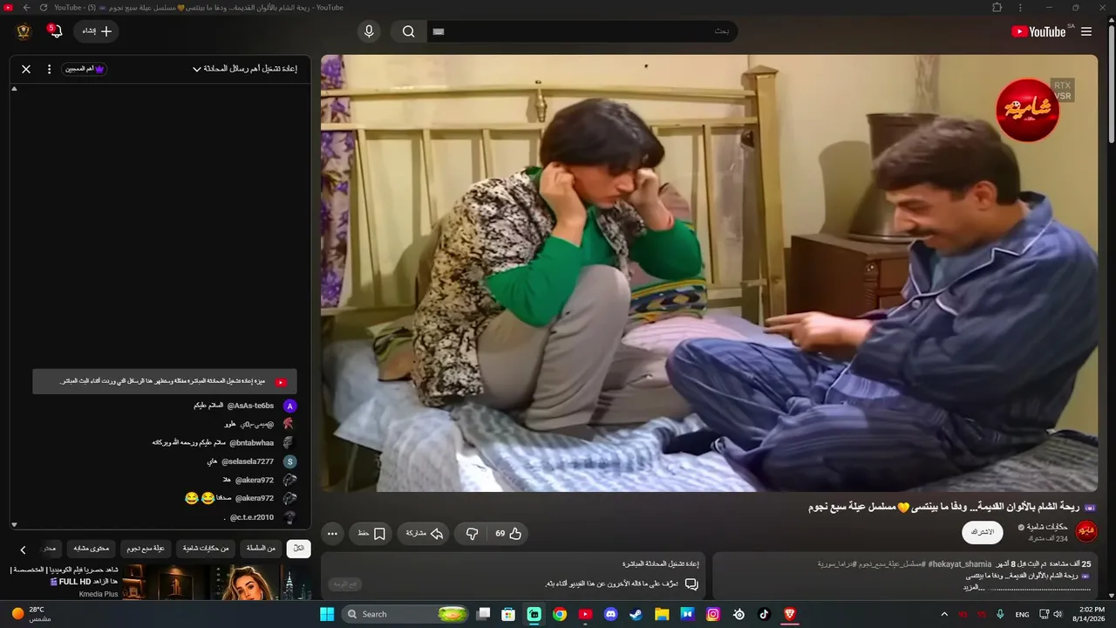Focus the YouTube search box
1116x628 pixels.
[x=582, y=31]
